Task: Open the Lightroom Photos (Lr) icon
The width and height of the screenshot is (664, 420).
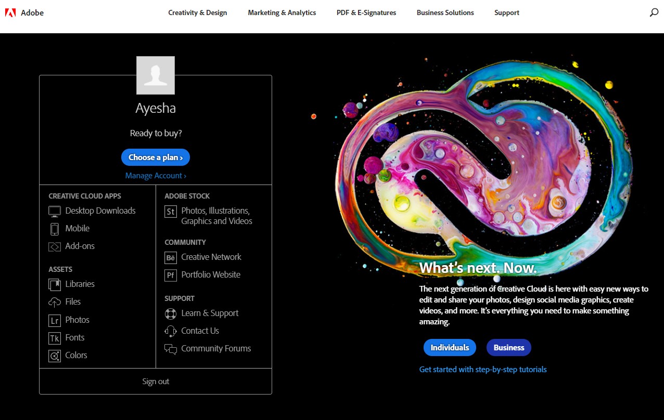Action: click(55, 320)
